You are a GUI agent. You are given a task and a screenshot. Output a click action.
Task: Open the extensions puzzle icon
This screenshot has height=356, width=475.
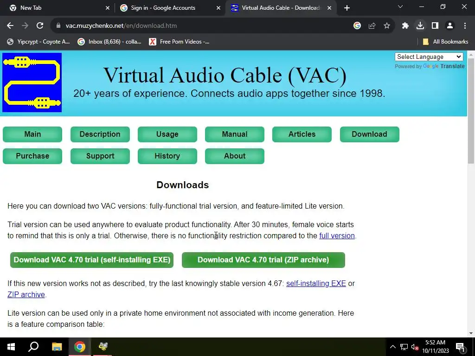(x=405, y=26)
